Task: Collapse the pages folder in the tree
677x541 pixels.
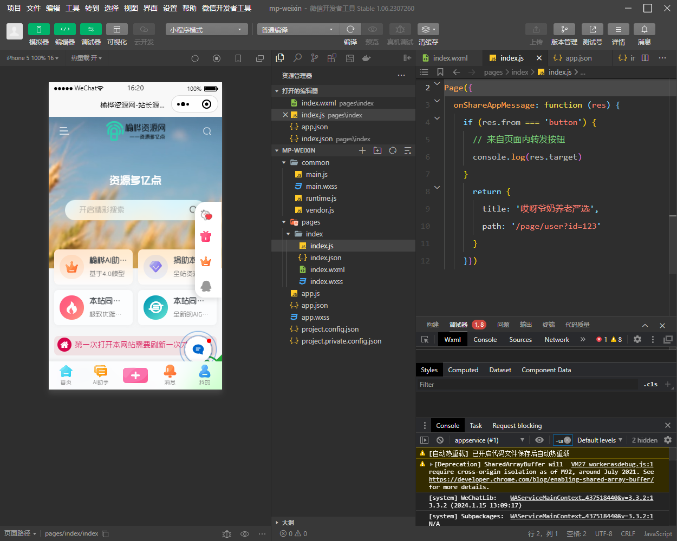Action: point(343,222)
